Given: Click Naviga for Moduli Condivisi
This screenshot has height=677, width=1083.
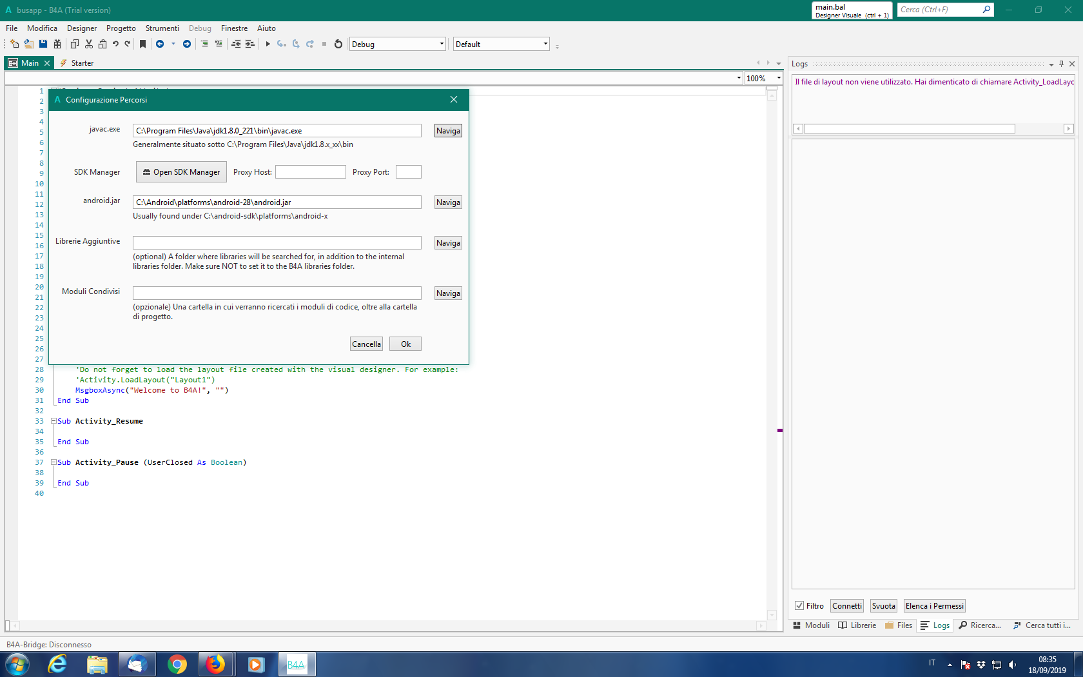Looking at the screenshot, I should (x=448, y=293).
